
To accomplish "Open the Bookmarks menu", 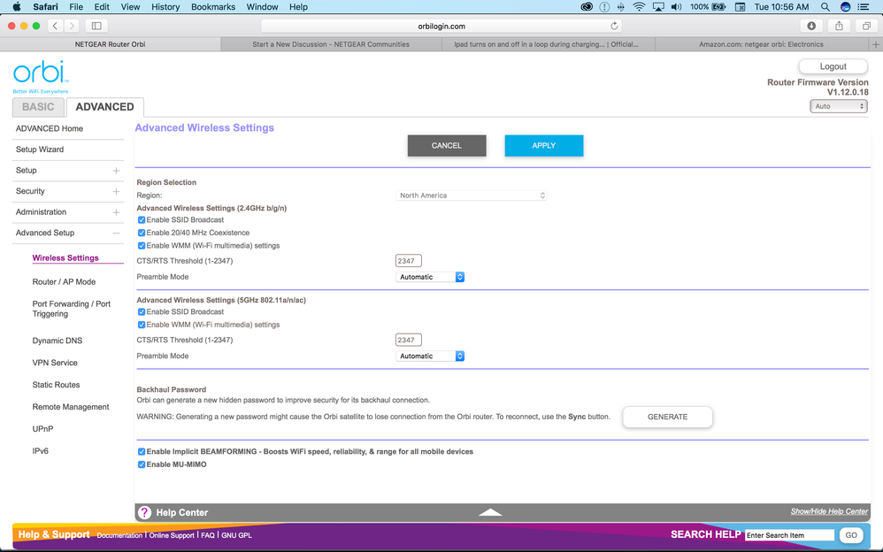I will 213,7.
